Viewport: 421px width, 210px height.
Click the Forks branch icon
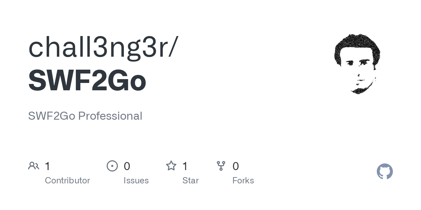pyautogui.click(x=221, y=166)
